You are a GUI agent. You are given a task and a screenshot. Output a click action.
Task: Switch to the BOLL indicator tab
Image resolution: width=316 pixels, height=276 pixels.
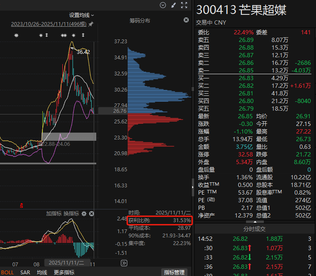(8, 272)
